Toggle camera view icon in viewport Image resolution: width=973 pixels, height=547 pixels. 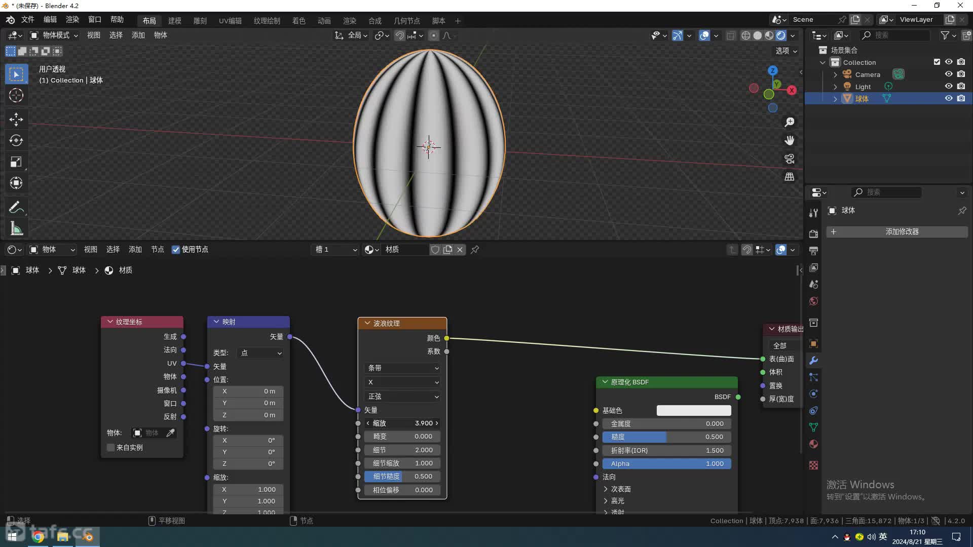[x=789, y=159]
